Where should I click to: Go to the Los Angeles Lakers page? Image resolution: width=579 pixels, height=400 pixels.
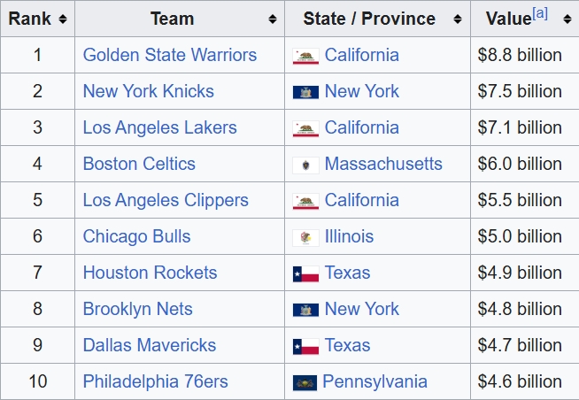point(159,127)
